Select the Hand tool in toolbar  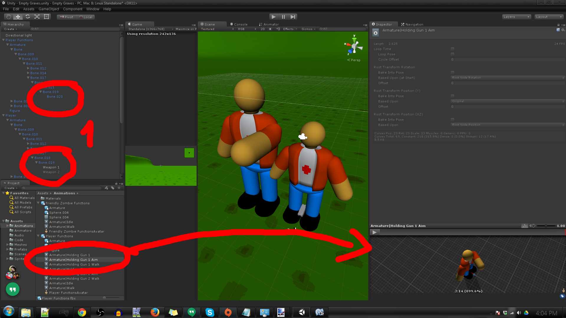[9, 17]
